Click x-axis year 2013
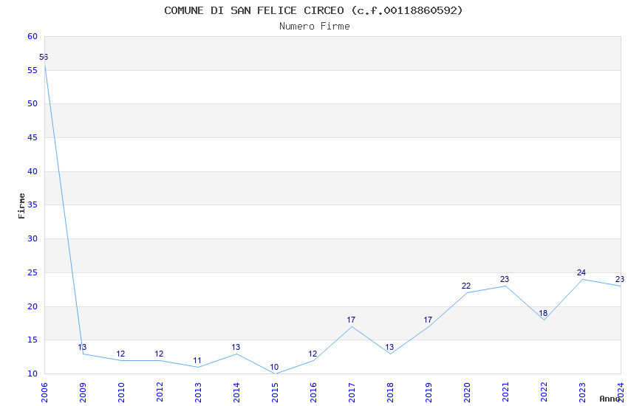The width and height of the screenshot is (628, 406). 198,393
